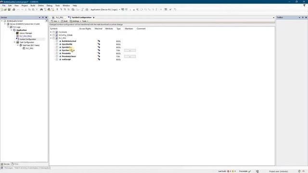Image resolution: width=308 pixels, height=173 pixels.
Task: Click the Find binoculars toolbar icon
Action: [41, 10]
